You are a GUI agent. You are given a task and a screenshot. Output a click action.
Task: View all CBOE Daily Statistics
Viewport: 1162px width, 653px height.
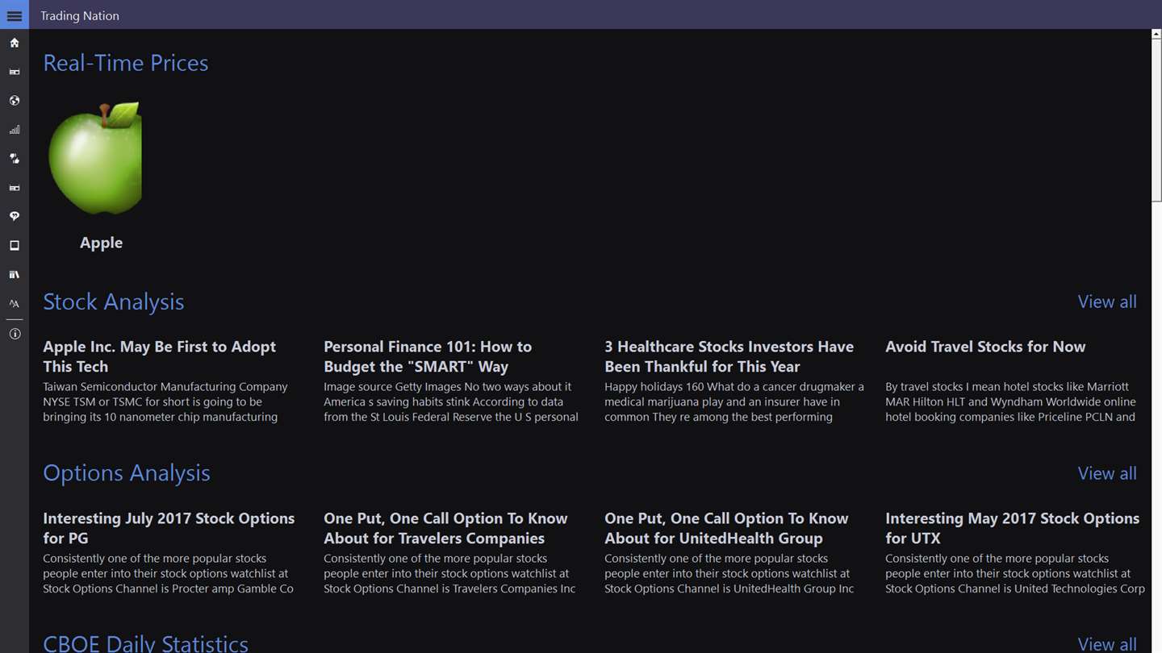1107,643
